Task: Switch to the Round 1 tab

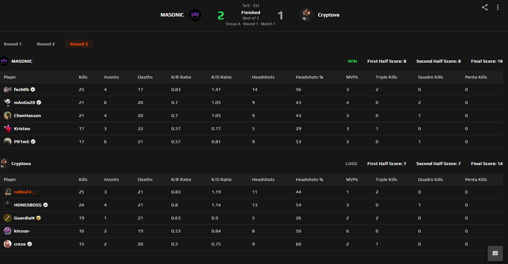Action: [13, 44]
